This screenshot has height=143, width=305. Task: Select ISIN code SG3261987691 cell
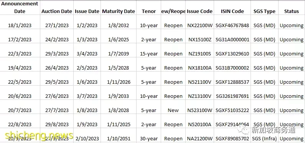pos(232,93)
